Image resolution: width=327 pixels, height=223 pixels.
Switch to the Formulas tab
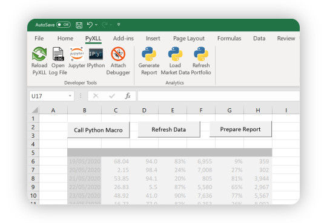pyautogui.click(x=229, y=38)
